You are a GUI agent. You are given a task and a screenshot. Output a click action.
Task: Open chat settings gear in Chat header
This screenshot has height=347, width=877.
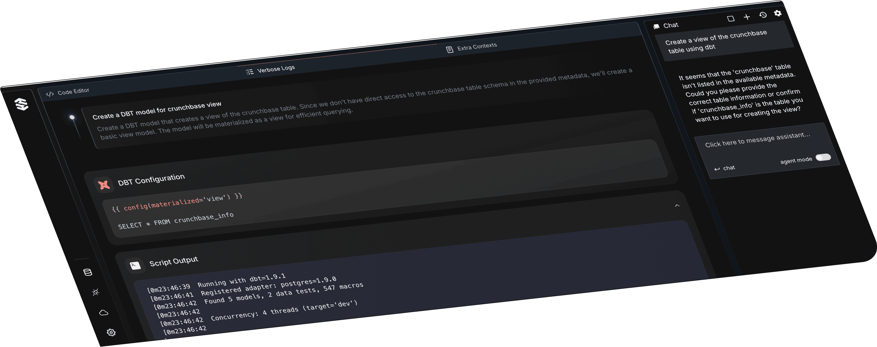777,13
